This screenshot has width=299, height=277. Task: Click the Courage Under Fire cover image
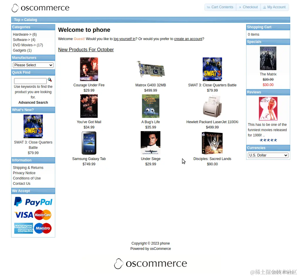tap(89, 69)
